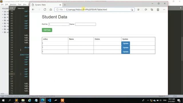Open Sublime Text Find menu
Image resolution: width=183 pixels, height=103 pixels.
point(20,5)
